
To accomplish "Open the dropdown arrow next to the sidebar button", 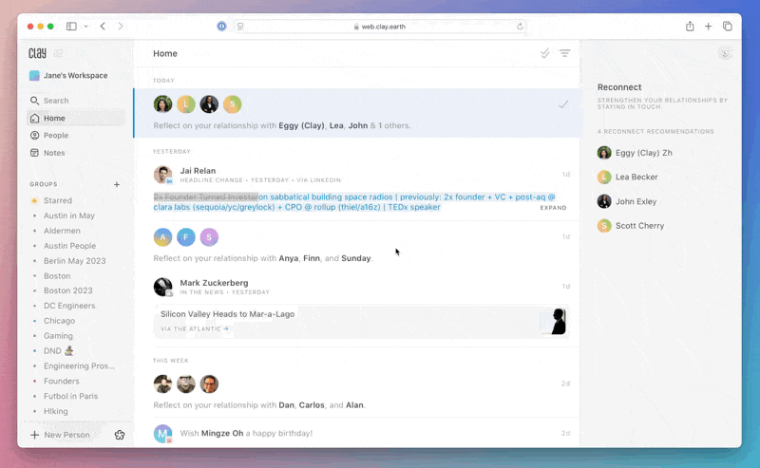I will (85, 27).
